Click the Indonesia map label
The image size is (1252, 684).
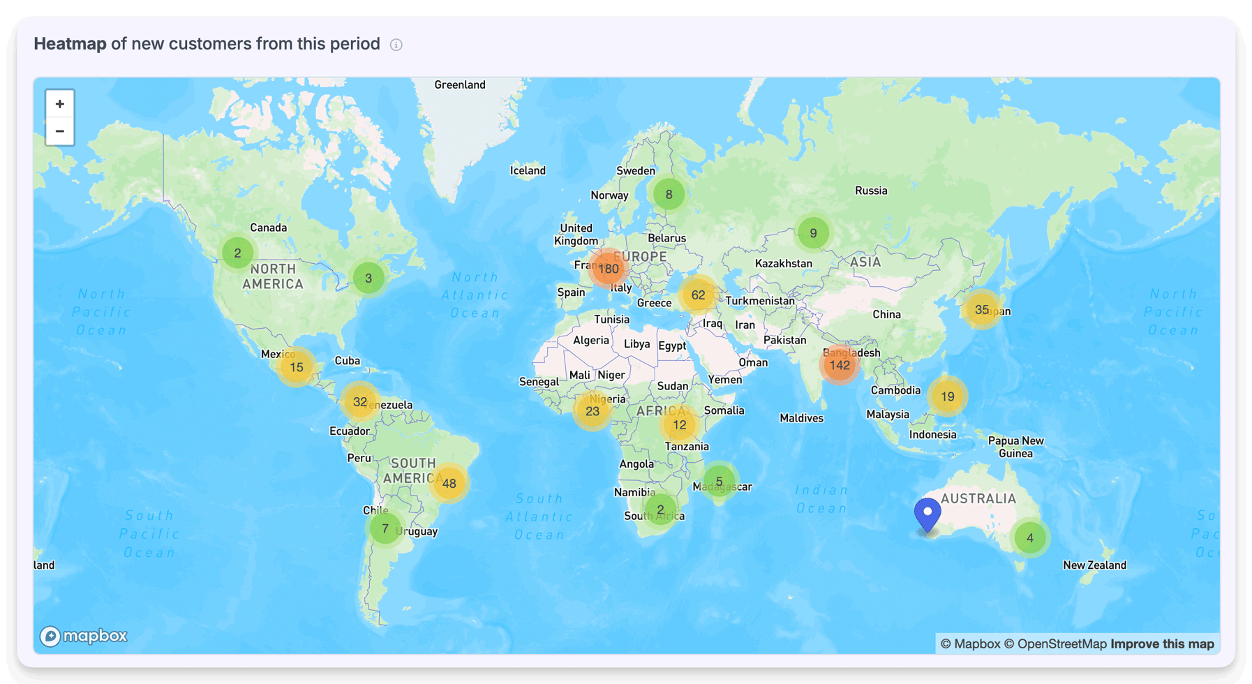pos(932,434)
